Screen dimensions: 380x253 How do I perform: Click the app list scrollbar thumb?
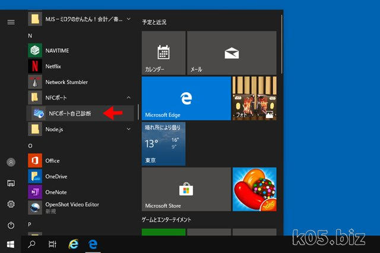(x=138, y=112)
